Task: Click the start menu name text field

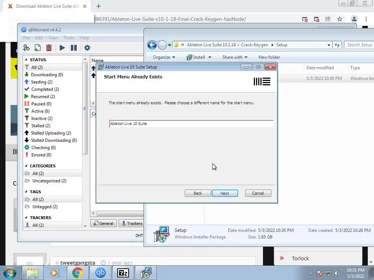Action: [191, 124]
